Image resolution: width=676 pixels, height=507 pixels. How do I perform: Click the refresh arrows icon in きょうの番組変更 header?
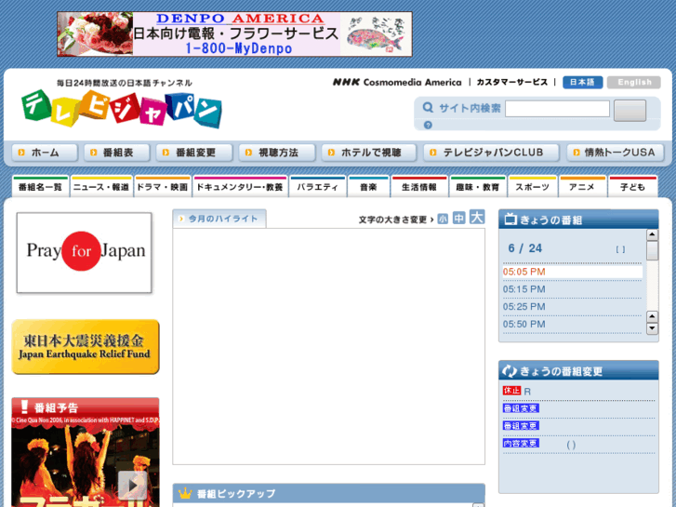(510, 370)
